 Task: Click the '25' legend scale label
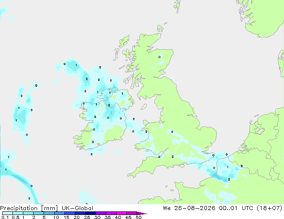coord(87,217)
